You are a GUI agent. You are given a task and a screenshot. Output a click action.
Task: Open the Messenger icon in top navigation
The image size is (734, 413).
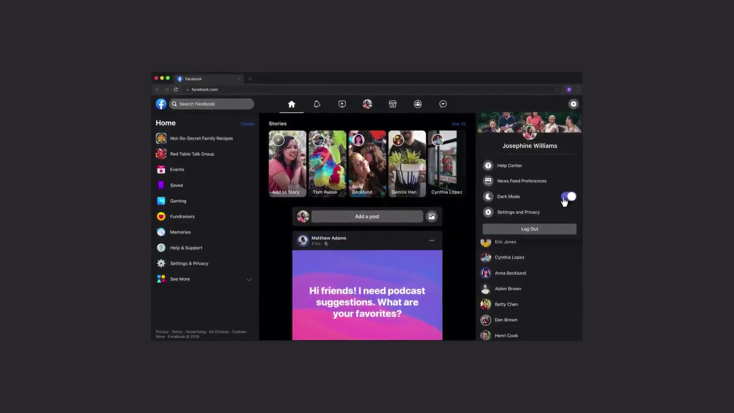coord(443,104)
